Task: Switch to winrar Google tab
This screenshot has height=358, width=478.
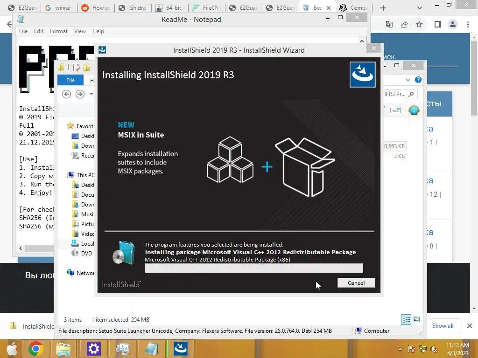Action: tap(59, 8)
